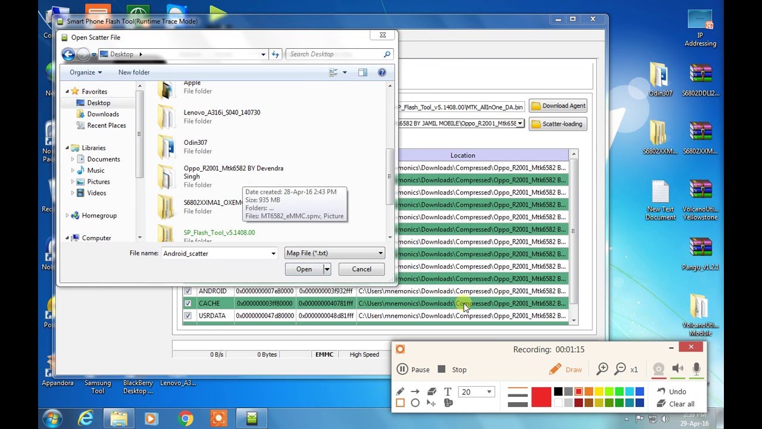
Task: Refresh the Desktop folder location
Action: (x=275, y=54)
